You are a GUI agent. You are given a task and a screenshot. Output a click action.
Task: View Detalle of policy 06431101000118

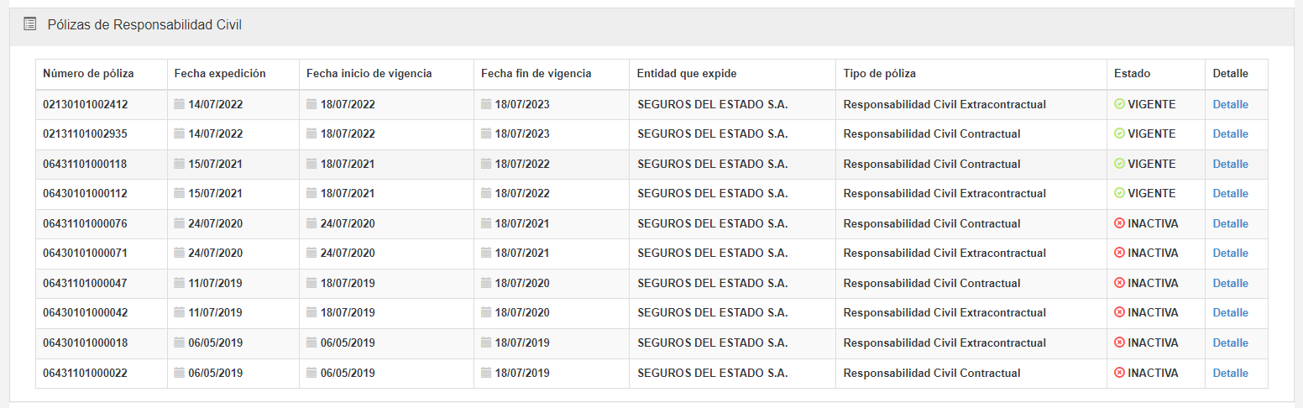click(1230, 164)
